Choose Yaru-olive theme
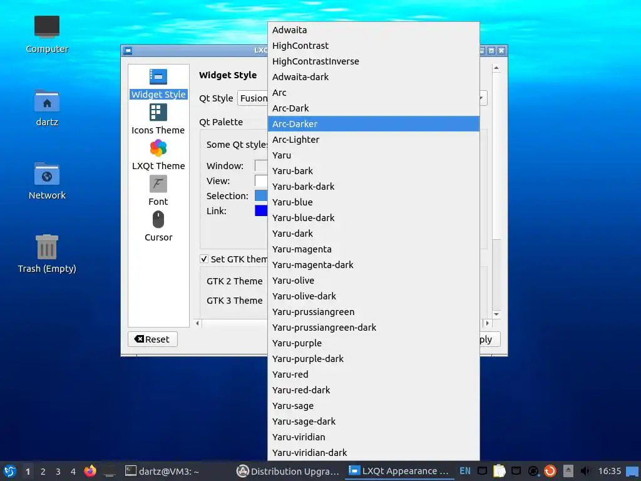 (373, 281)
